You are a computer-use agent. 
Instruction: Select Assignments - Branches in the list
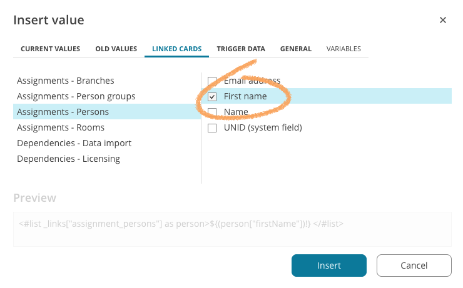pos(66,81)
